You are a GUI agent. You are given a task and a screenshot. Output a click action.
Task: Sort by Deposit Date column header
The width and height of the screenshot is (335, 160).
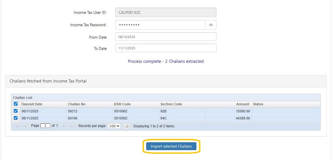32,104
